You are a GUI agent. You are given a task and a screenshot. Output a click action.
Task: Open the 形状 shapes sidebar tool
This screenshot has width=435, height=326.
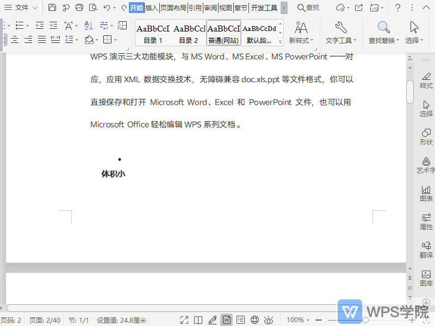click(x=426, y=136)
